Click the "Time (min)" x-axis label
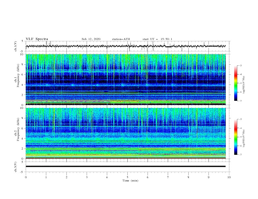Screen dimensions: 258x199 click(x=130, y=180)
